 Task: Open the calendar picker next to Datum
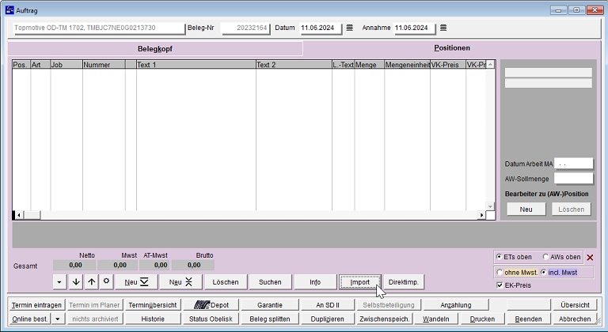pyautogui.click(x=349, y=28)
